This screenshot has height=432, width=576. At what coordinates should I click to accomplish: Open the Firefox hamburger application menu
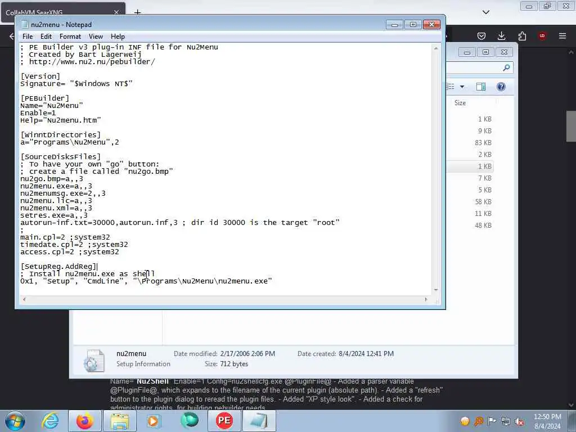coord(562,36)
